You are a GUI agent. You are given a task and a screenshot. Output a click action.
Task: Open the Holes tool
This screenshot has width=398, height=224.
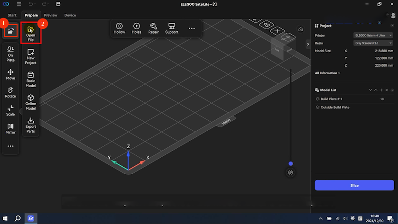point(136,28)
